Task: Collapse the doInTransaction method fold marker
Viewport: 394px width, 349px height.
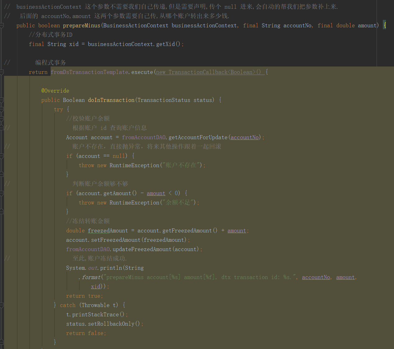Action: (2, 100)
